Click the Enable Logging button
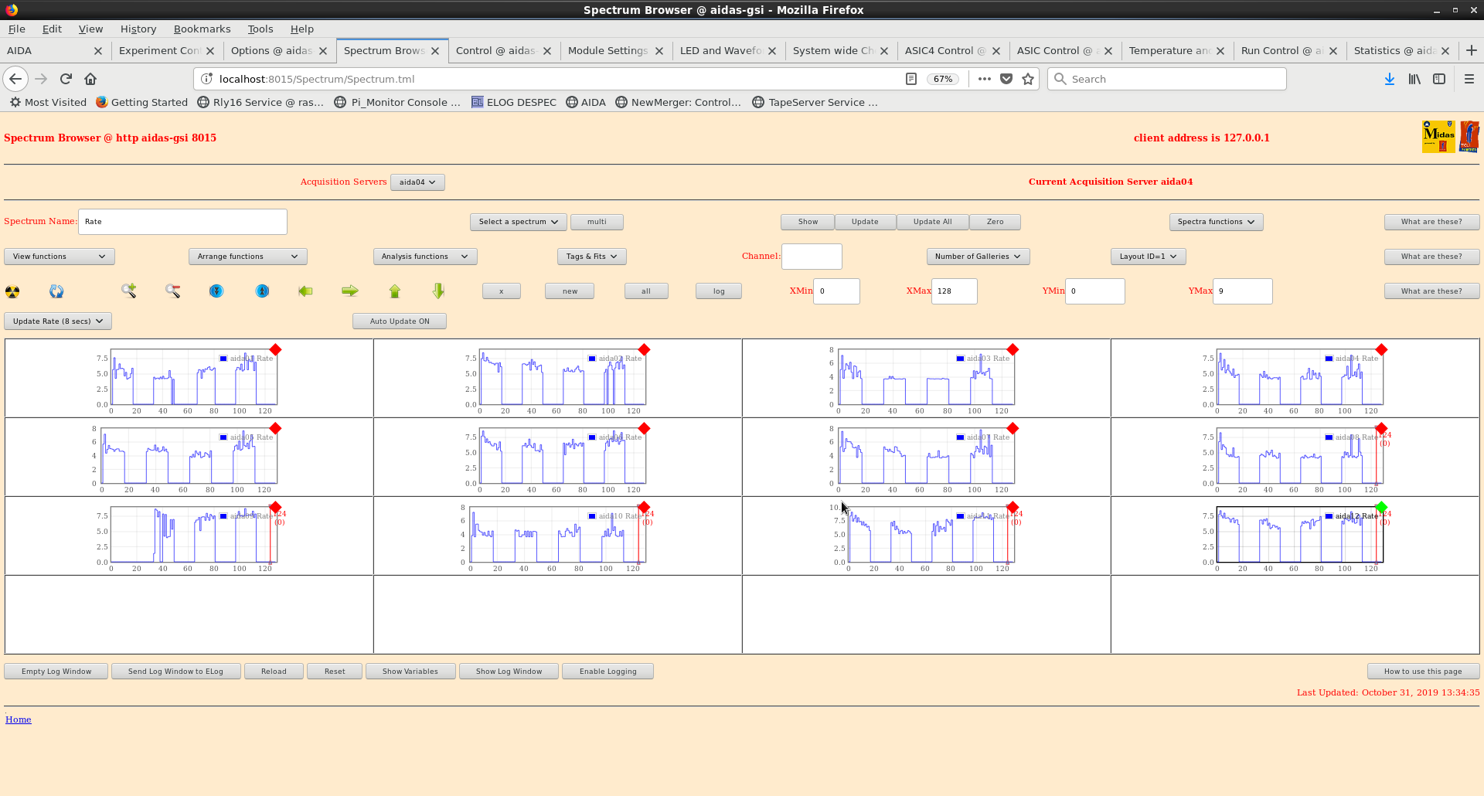 [x=608, y=672]
